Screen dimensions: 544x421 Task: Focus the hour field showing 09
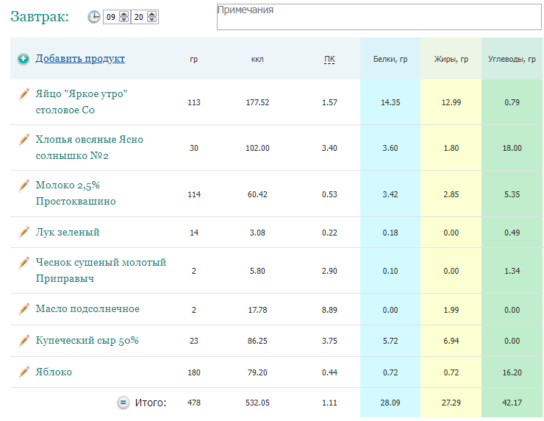tap(111, 17)
